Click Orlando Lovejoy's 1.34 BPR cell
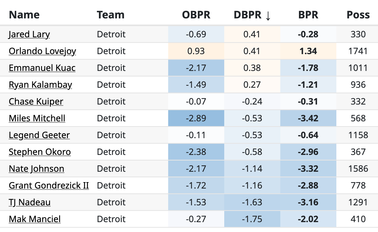The height and width of the screenshot is (232, 378). coord(308,51)
